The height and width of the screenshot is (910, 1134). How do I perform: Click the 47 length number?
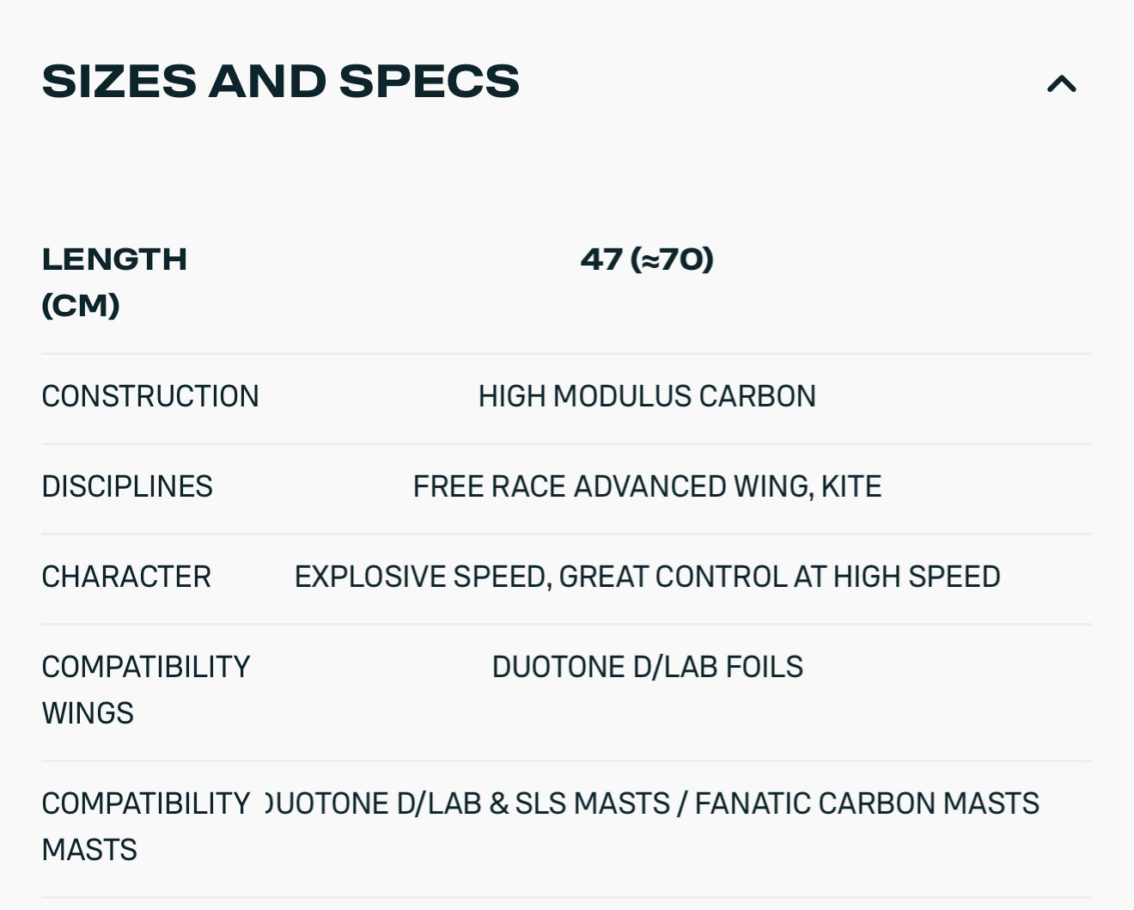pos(601,260)
